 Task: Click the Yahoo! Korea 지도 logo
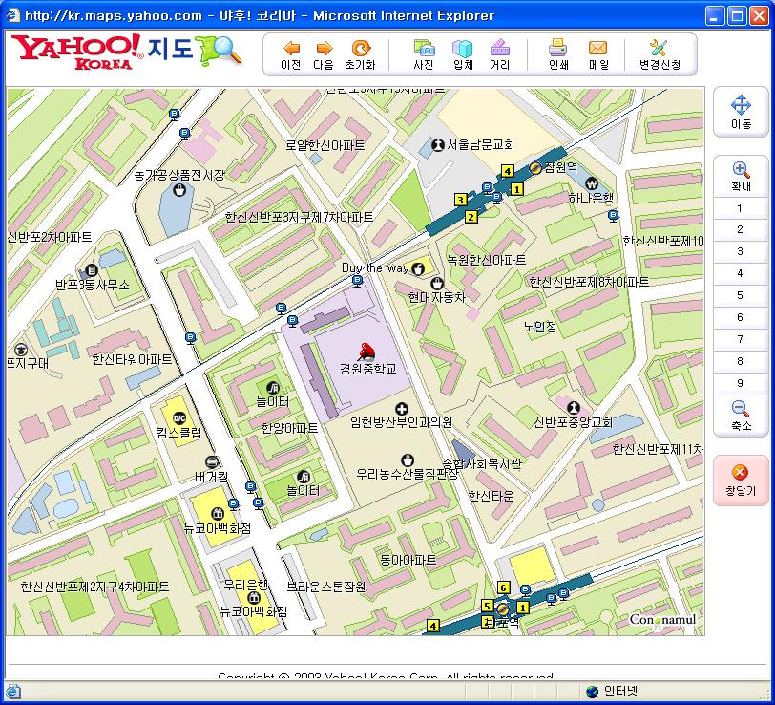tap(127, 53)
